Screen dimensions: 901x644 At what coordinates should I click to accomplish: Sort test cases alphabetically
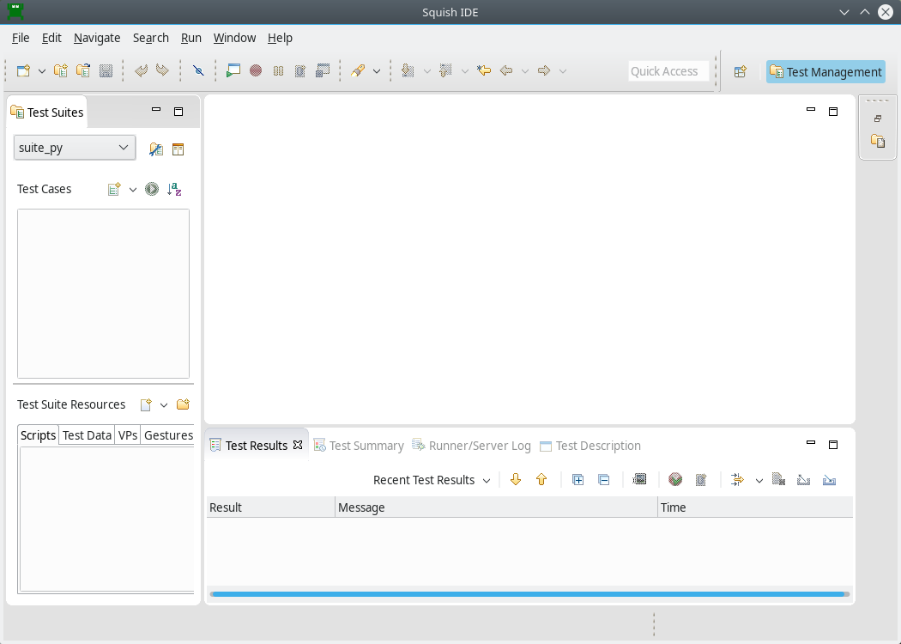[x=173, y=189]
